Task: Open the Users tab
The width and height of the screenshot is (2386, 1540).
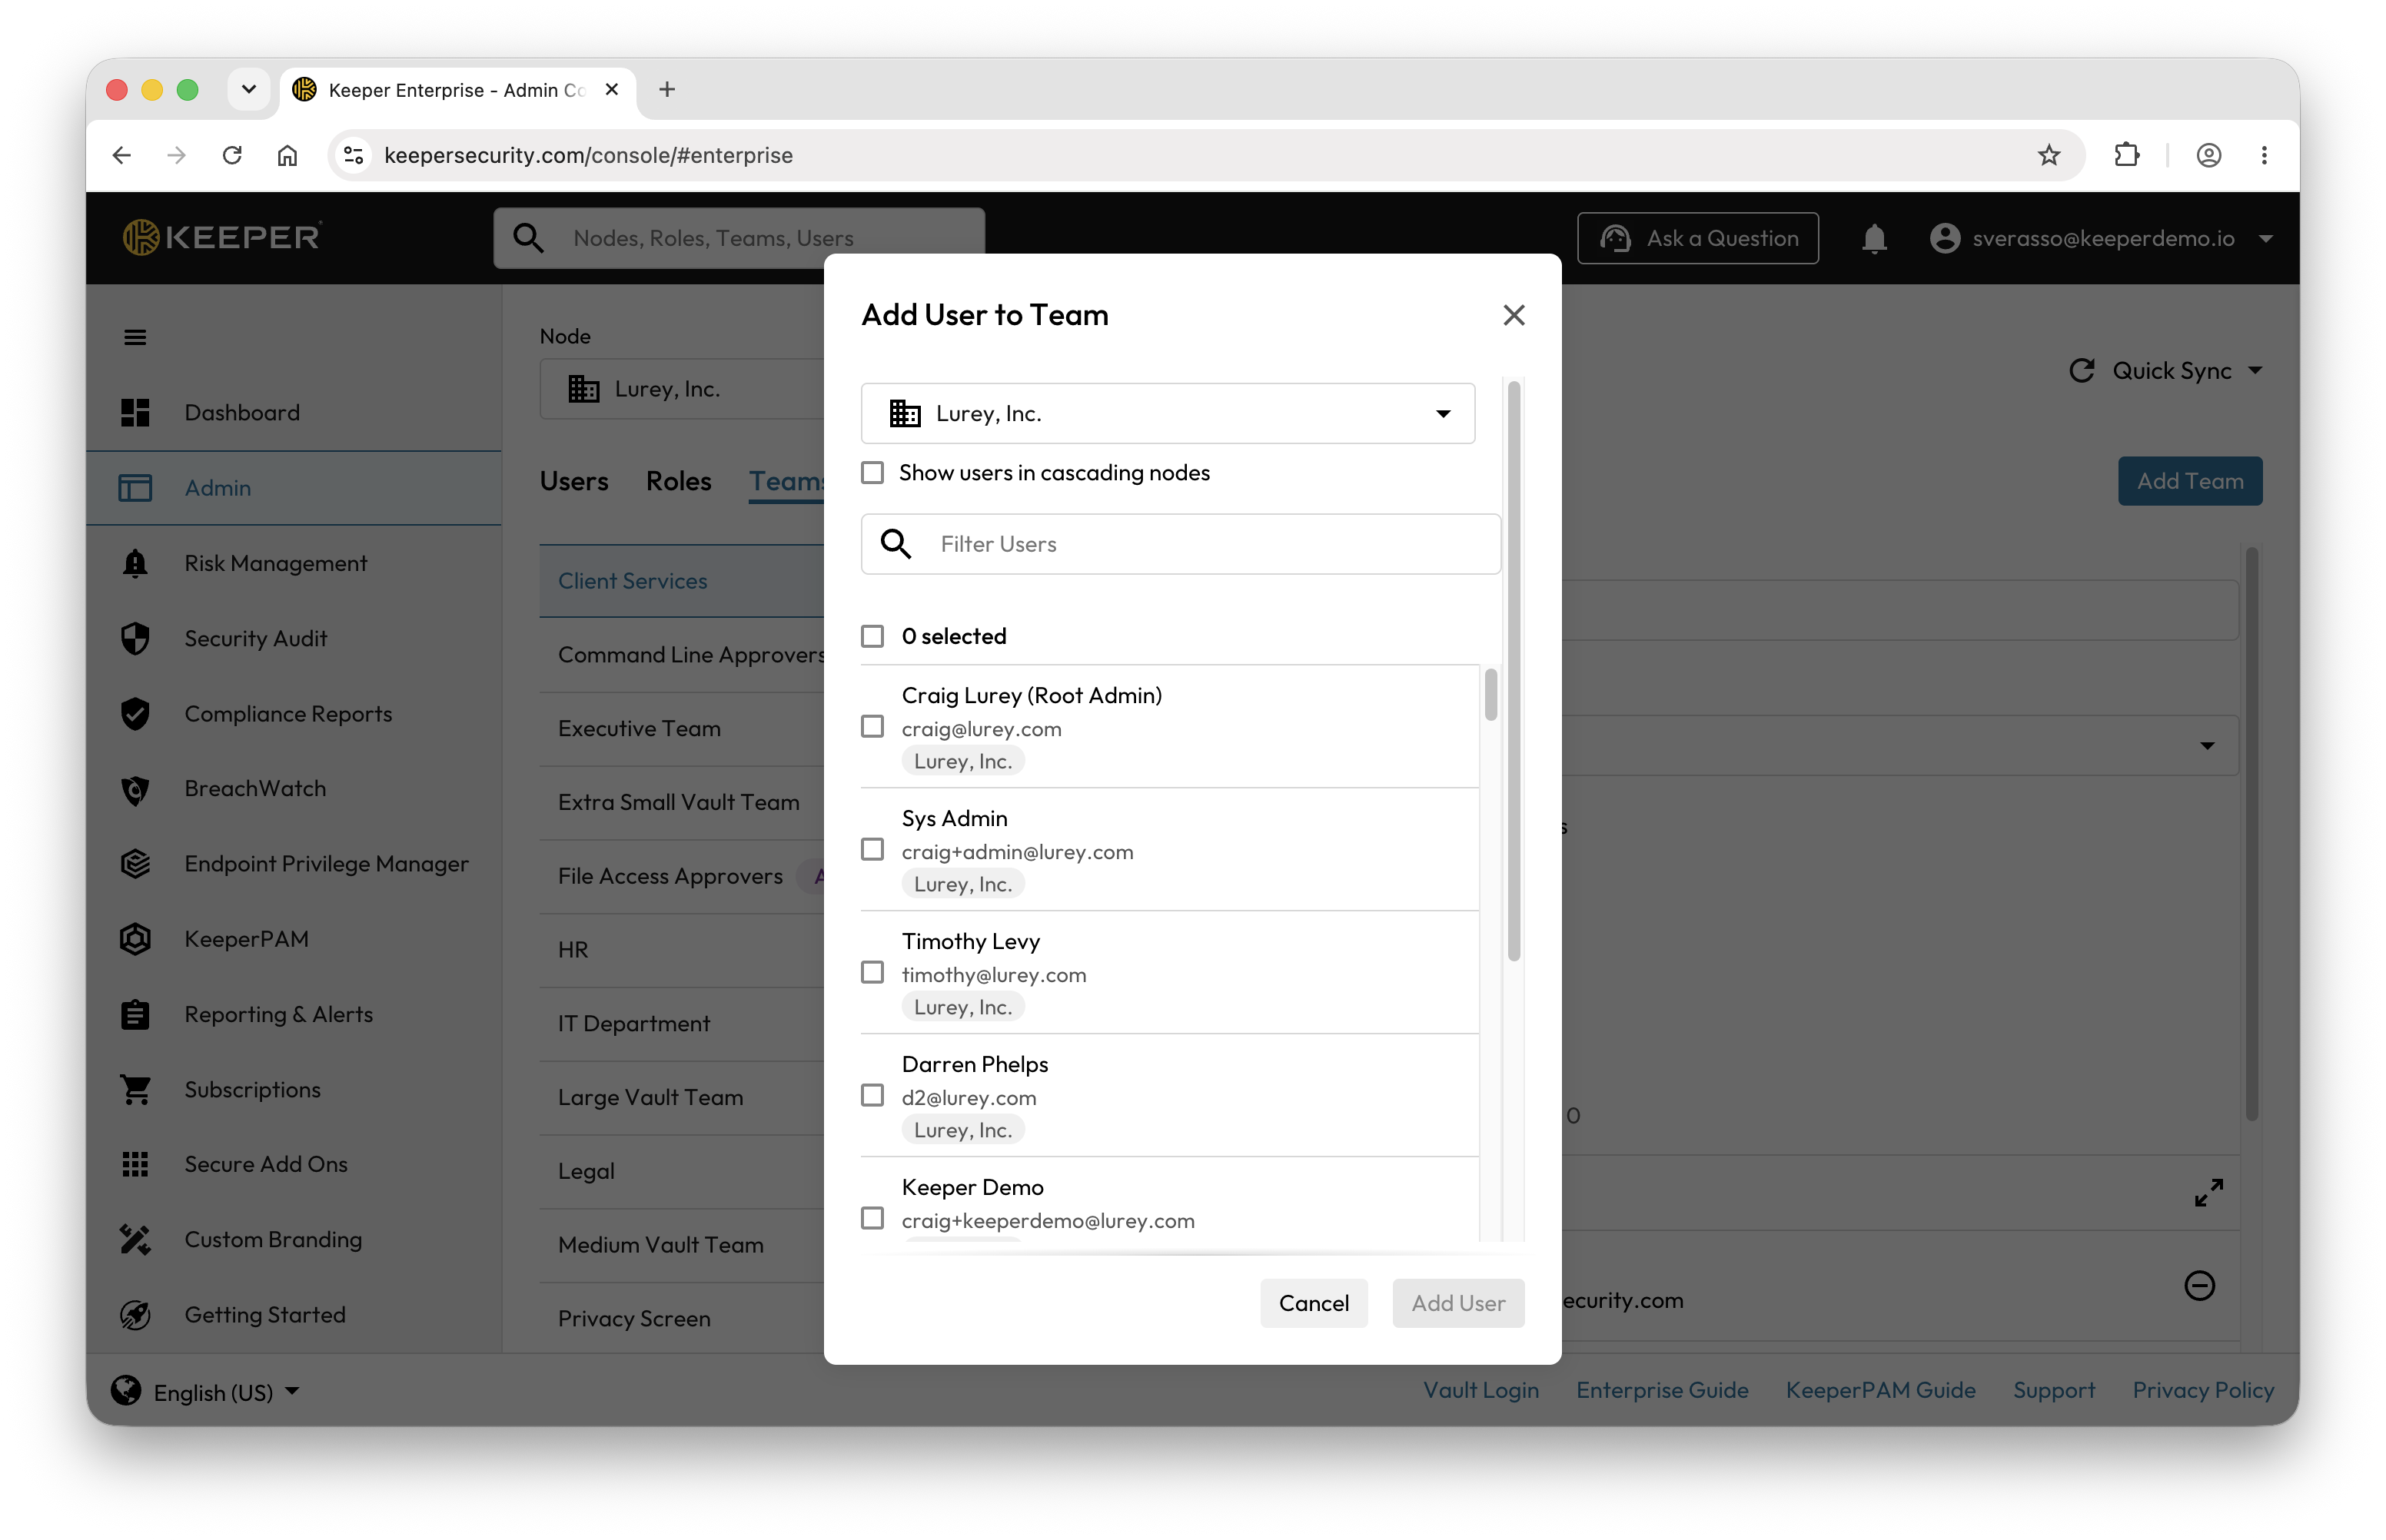Action: [573, 481]
